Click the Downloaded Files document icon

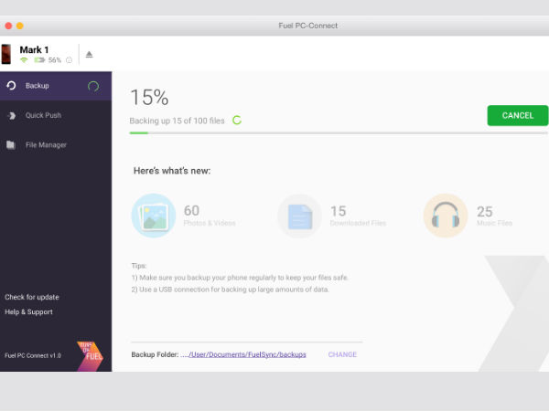point(300,216)
